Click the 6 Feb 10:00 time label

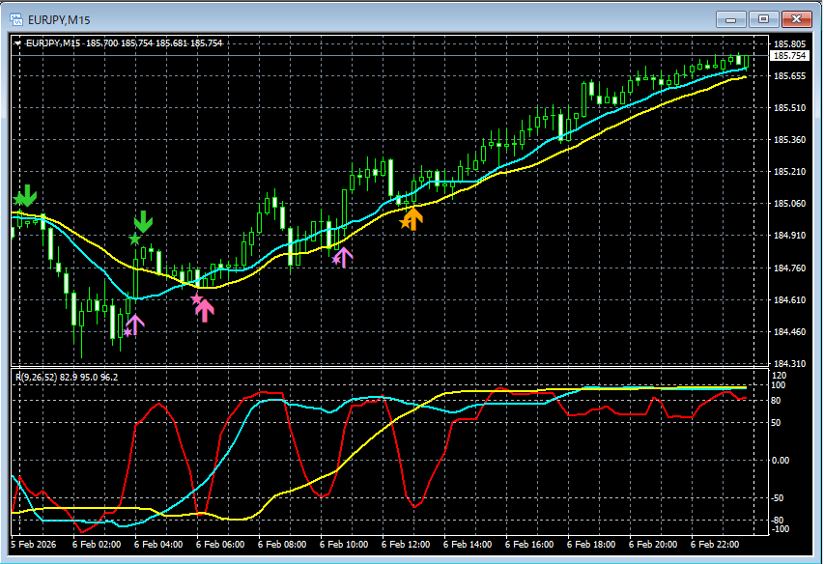coord(344,545)
